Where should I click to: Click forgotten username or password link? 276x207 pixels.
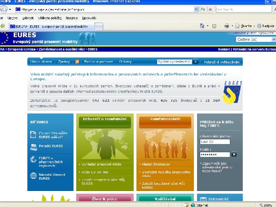pos(217,167)
